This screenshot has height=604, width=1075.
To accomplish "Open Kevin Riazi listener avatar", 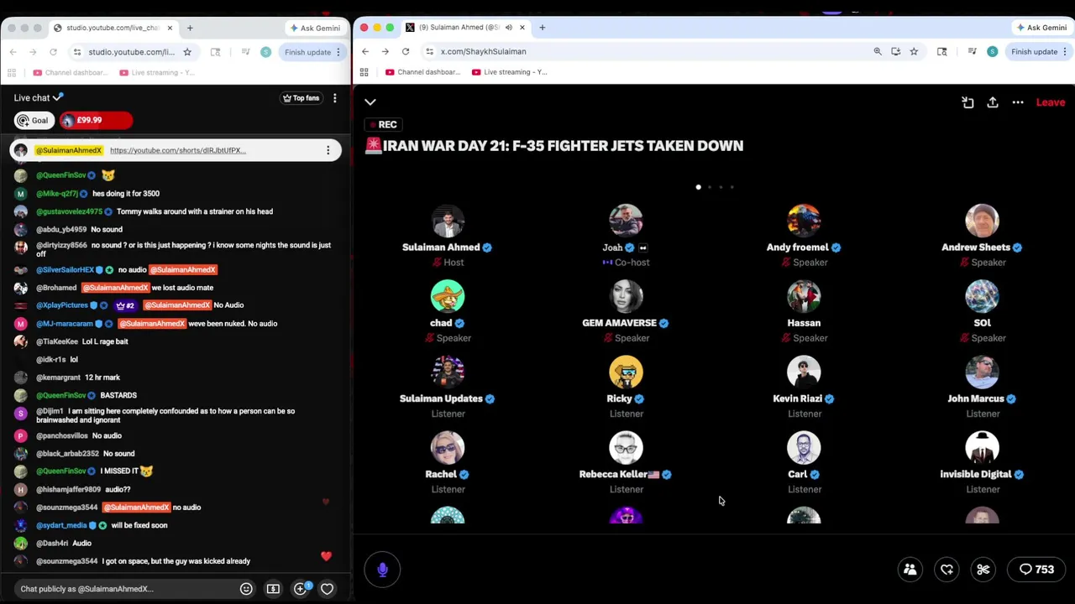I will click(804, 372).
